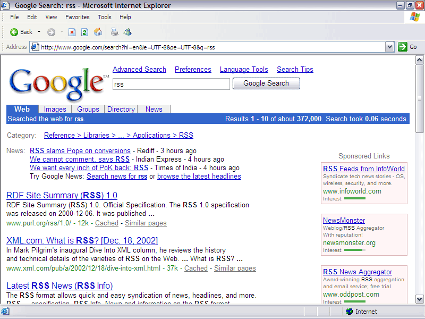Refresh the page using the toolbar icon
Screen dimensions: 425x319
pos(85,32)
